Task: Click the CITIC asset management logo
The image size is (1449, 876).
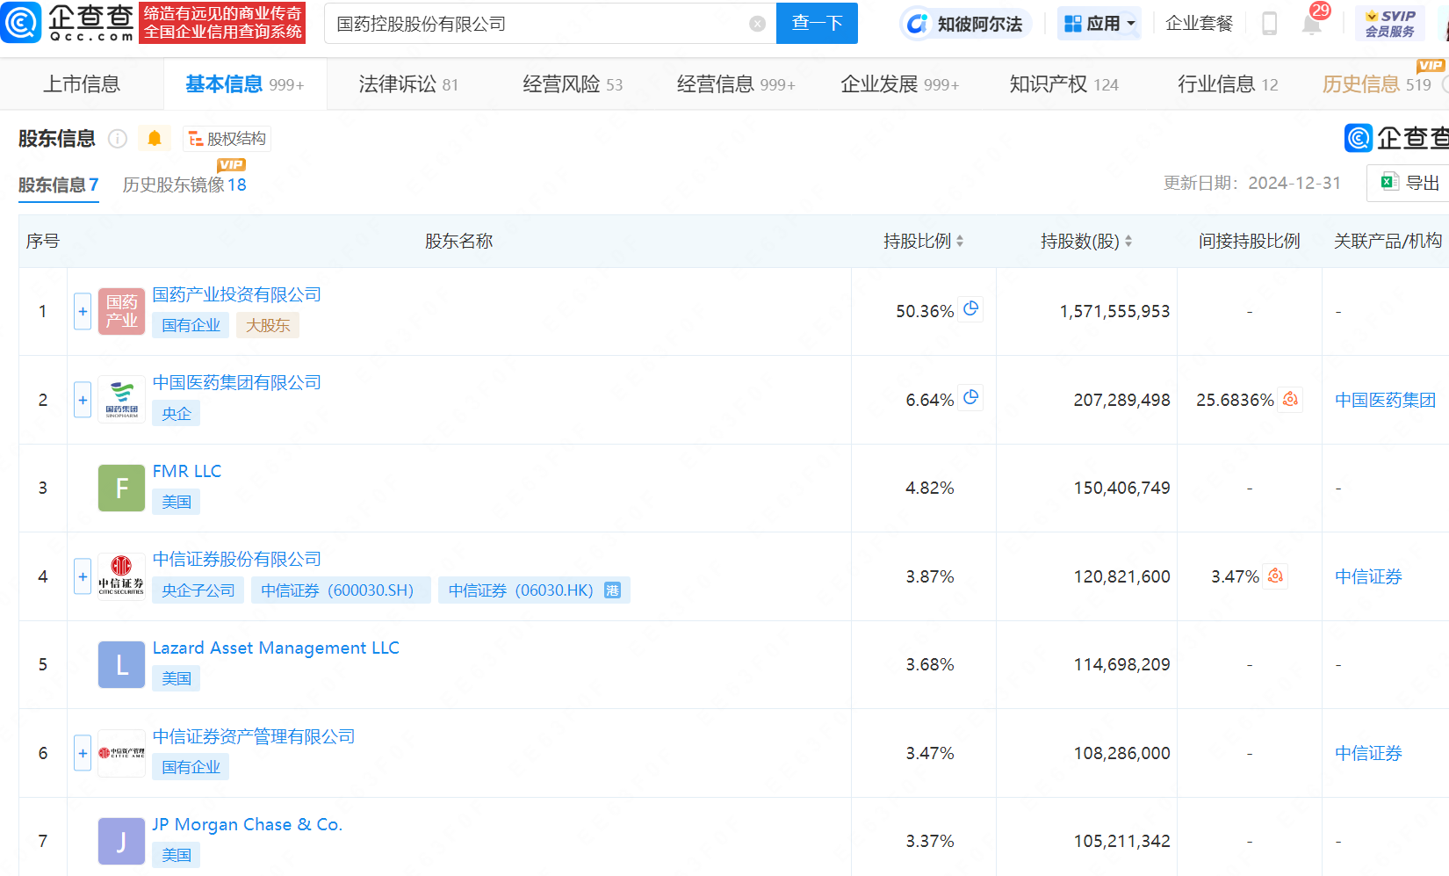Action: pos(121,753)
